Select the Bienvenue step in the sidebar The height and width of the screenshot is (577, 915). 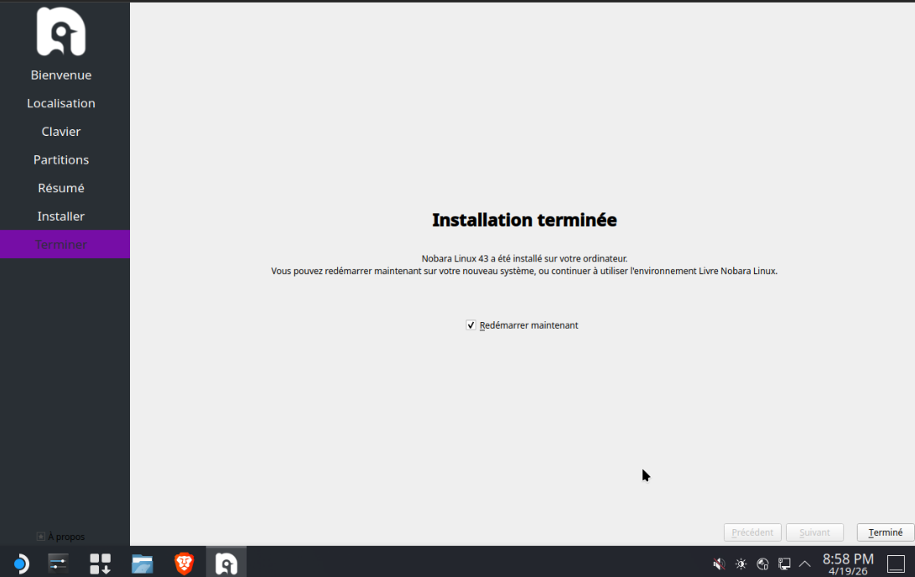[61, 75]
